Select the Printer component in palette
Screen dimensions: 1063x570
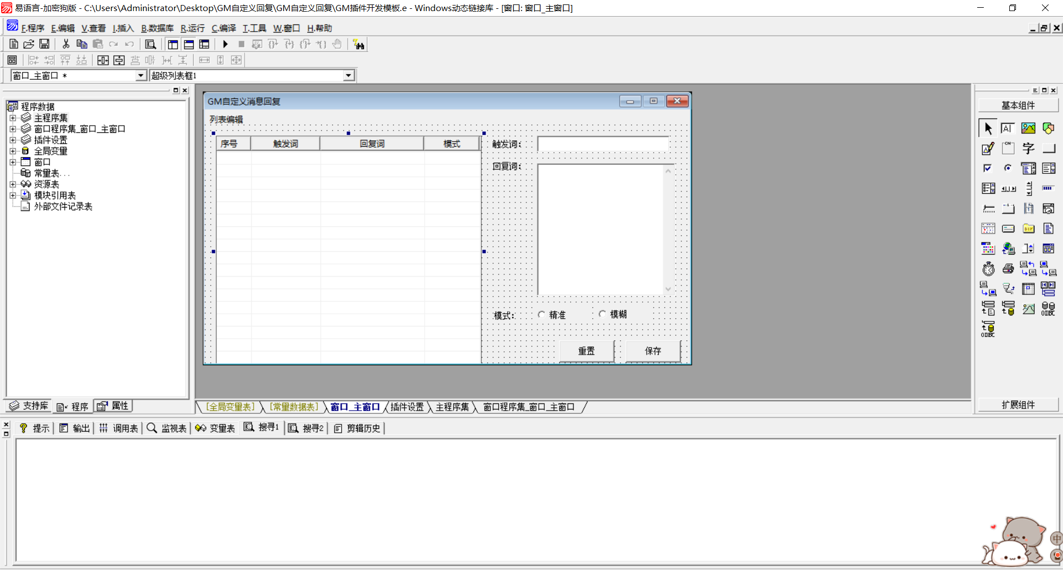pyautogui.click(x=1008, y=269)
